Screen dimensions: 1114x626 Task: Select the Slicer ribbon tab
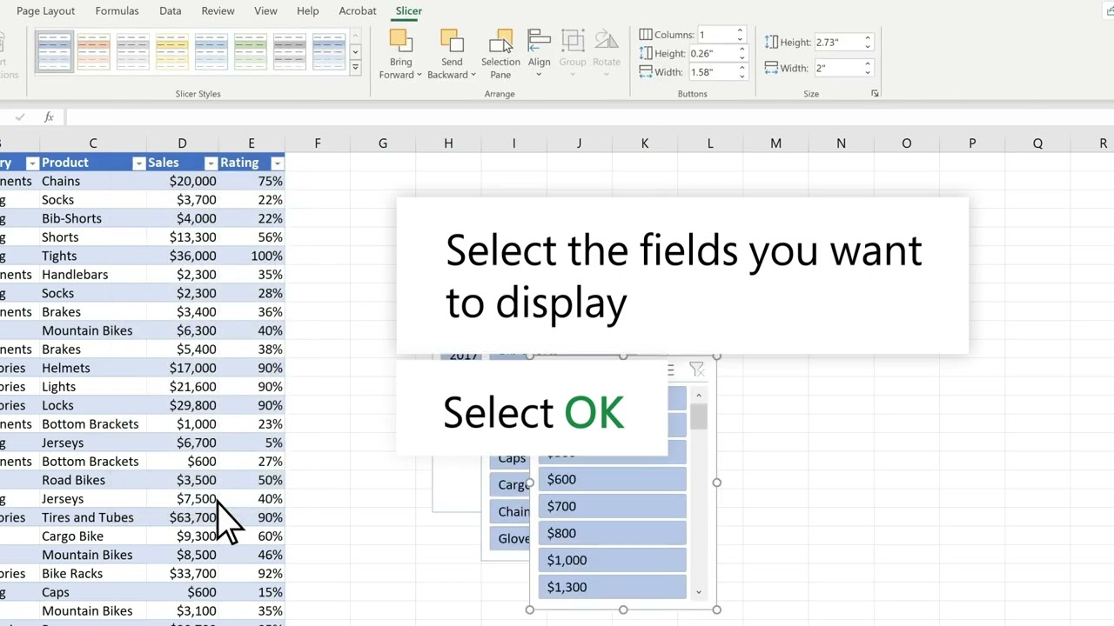tap(408, 11)
